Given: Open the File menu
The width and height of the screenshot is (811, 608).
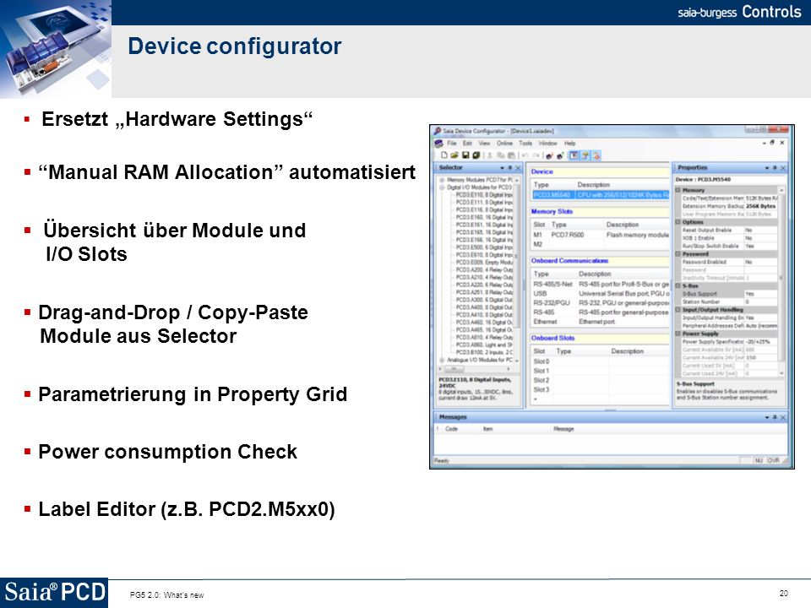Looking at the screenshot, I should point(451,144).
